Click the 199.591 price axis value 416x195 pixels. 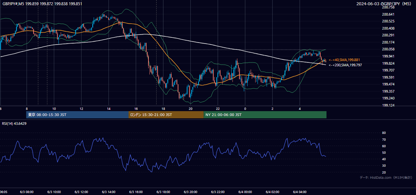tap(388, 77)
